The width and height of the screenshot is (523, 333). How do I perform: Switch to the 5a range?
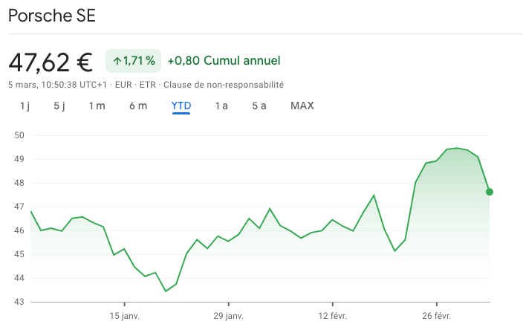(x=259, y=106)
